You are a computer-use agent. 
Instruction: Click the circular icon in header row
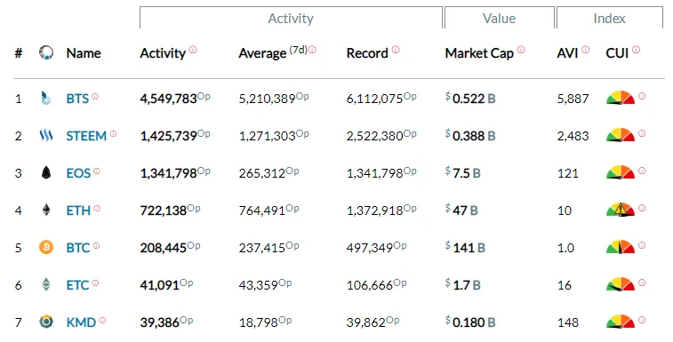46,52
